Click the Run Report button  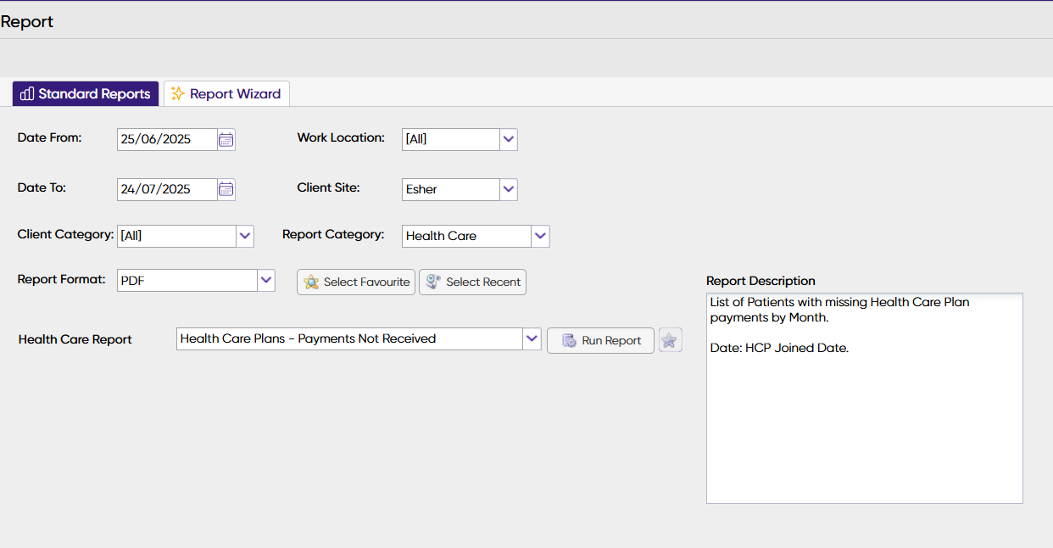pyautogui.click(x=600, y=340)
